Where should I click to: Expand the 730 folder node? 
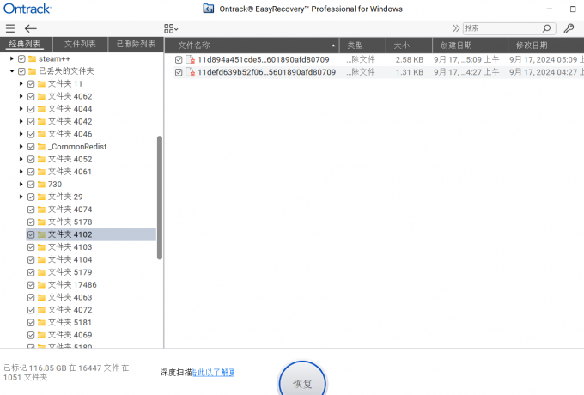pos(21,184)
